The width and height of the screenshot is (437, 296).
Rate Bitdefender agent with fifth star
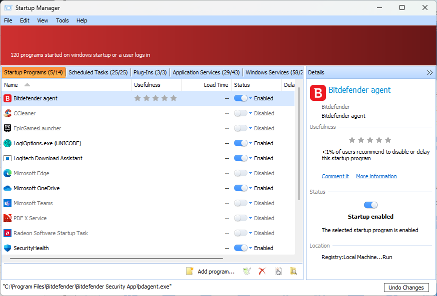pyautogui.click(x=173, y=98)
